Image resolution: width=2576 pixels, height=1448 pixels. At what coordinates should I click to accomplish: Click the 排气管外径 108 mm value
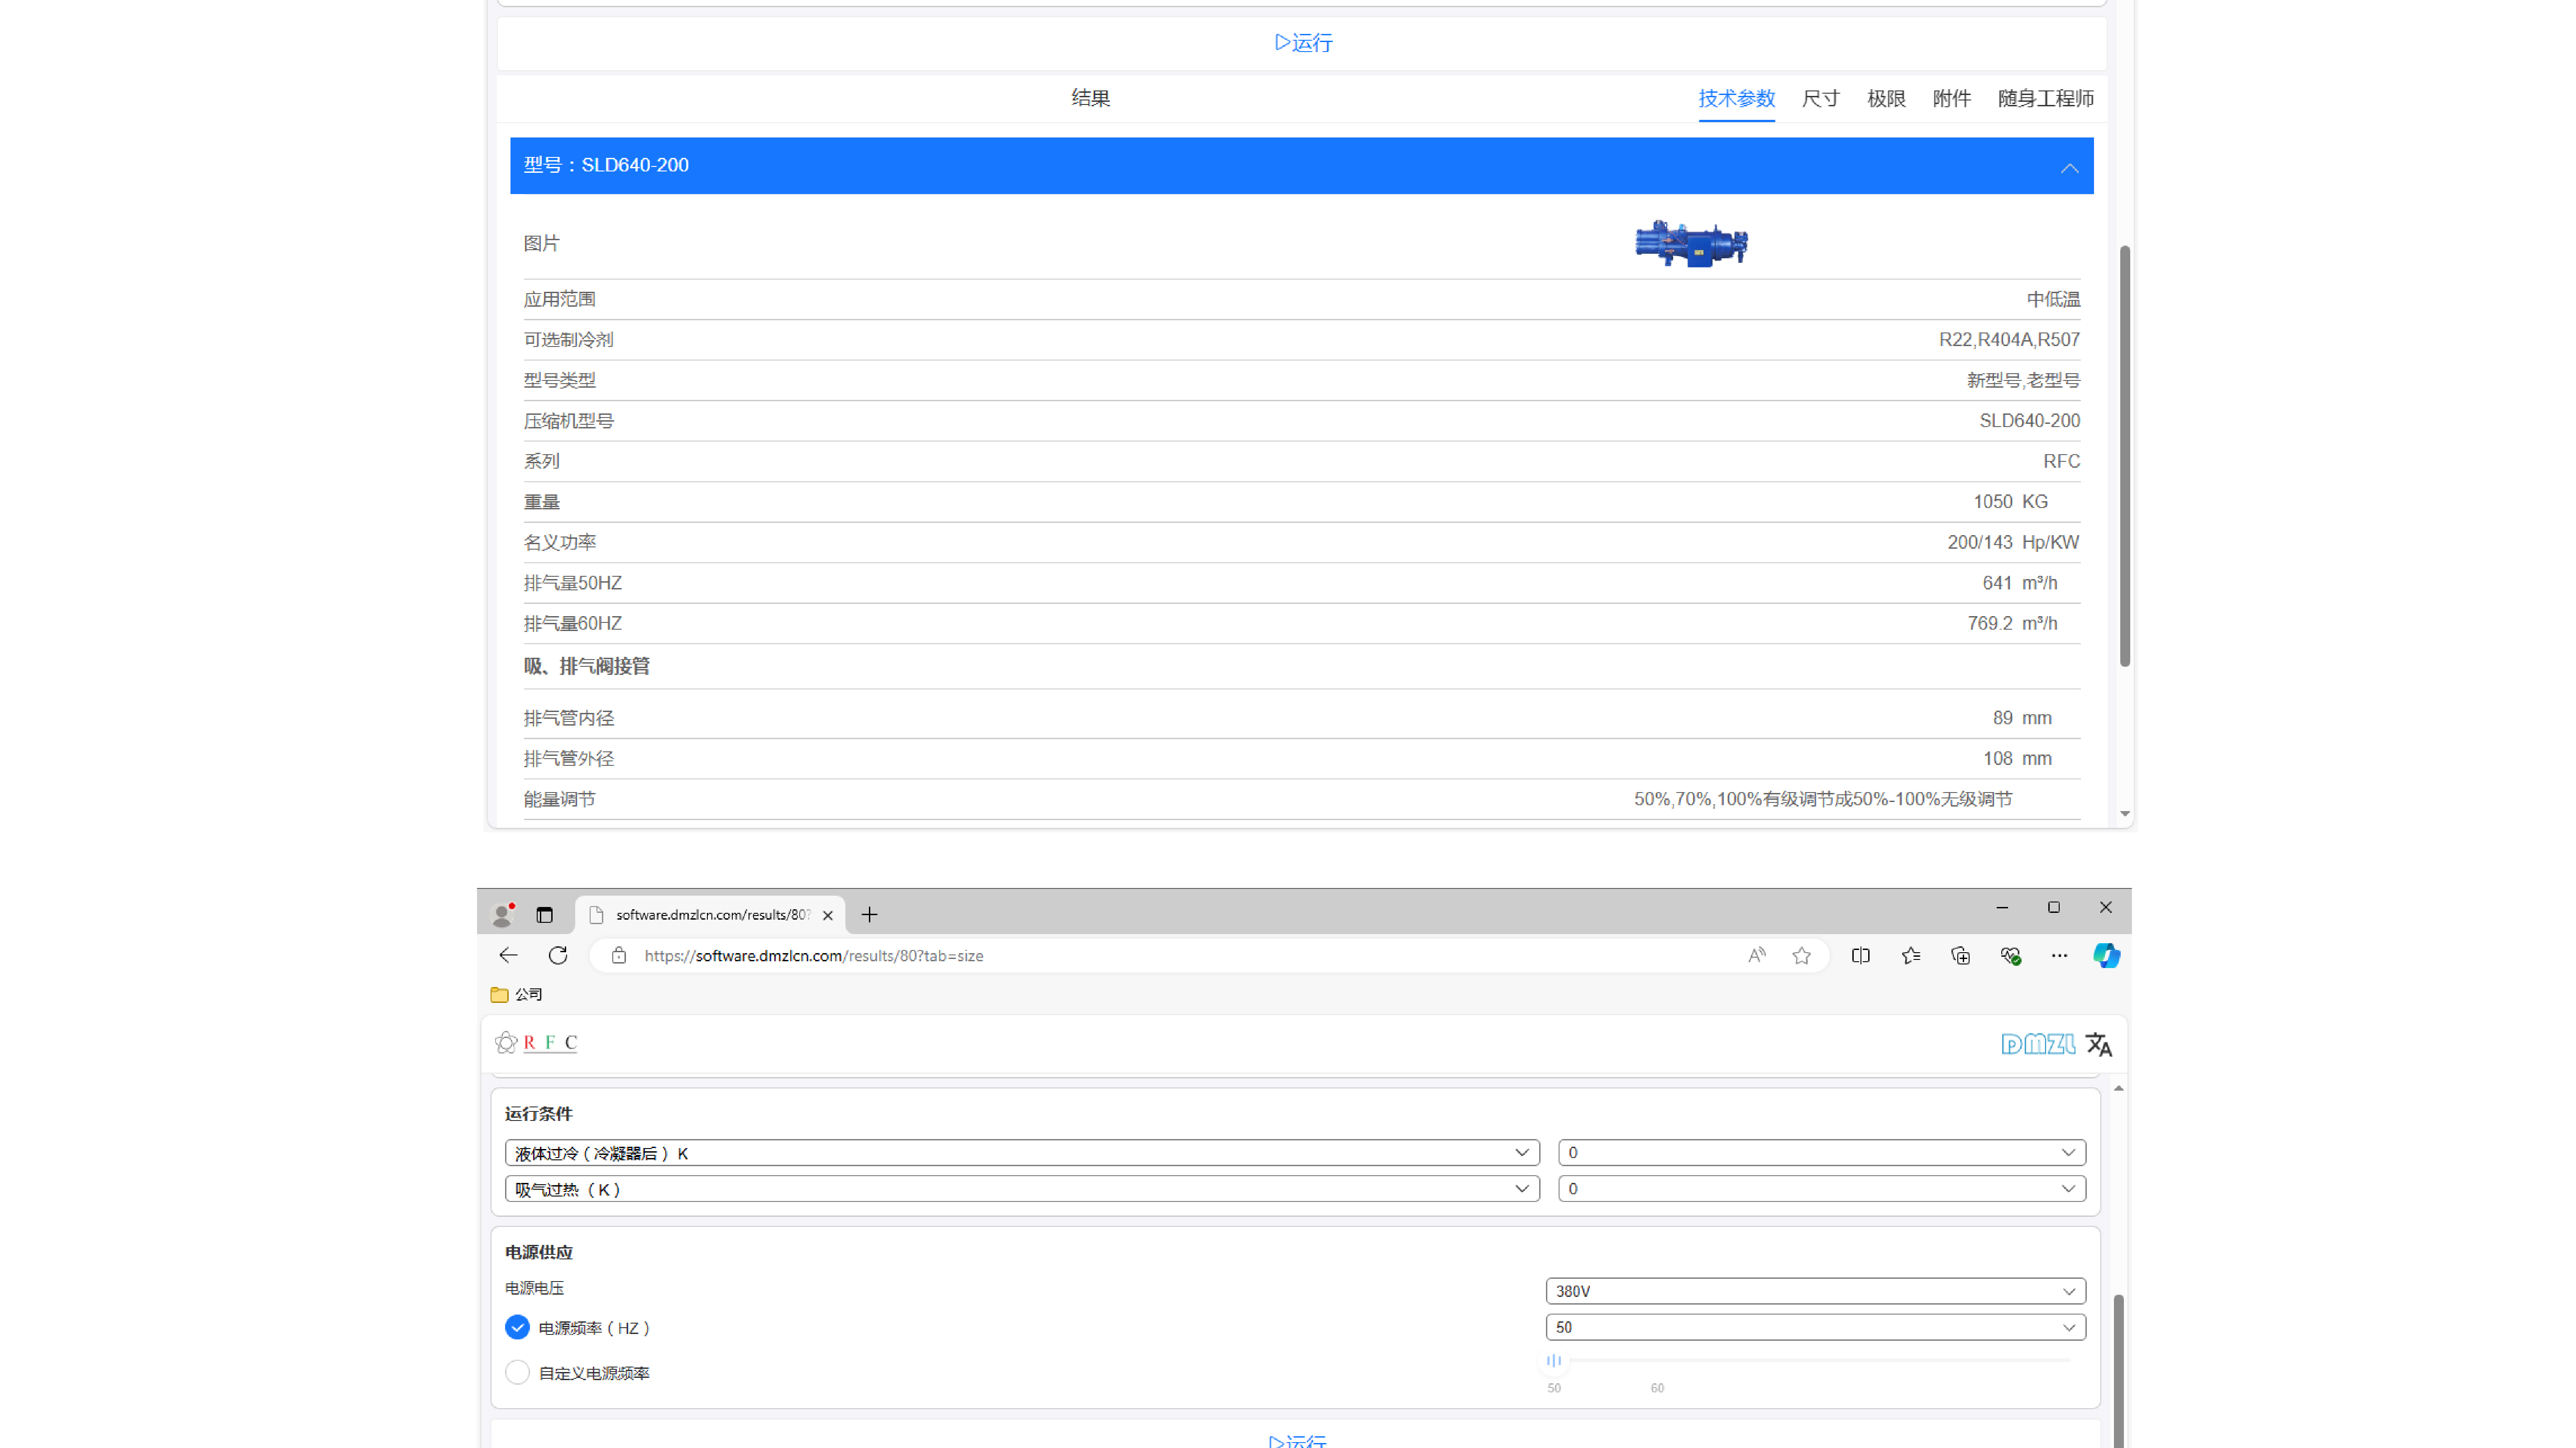(2017, 759)
